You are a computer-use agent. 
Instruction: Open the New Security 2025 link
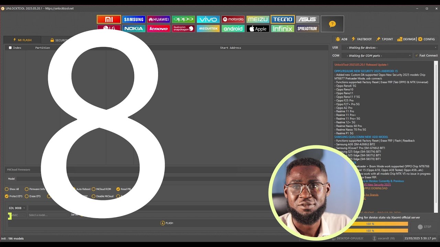click(x=377, y=185)
